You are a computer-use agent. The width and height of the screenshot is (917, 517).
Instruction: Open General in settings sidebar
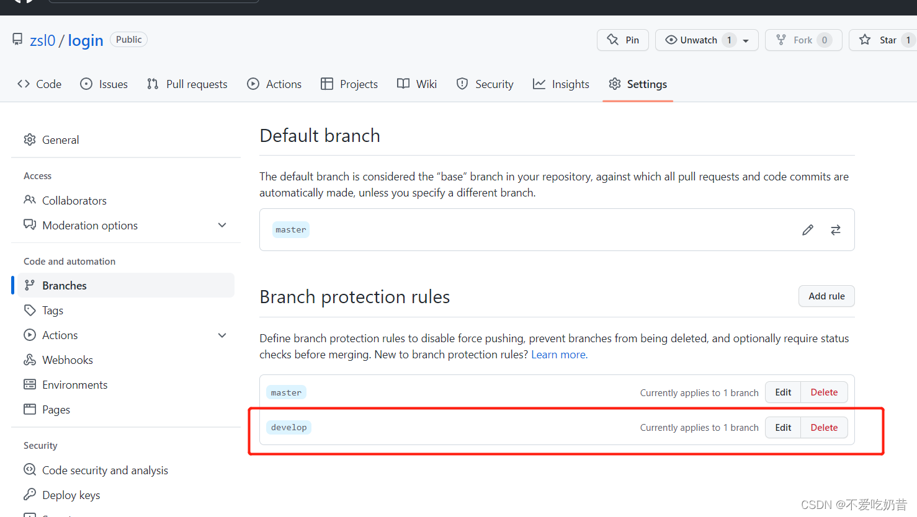(x=126, y=139)
